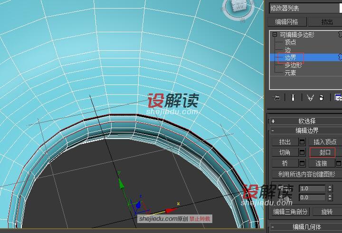Select 边界 sub-object level
Viewport: 342px width, 233px height.
coord(291,57)
